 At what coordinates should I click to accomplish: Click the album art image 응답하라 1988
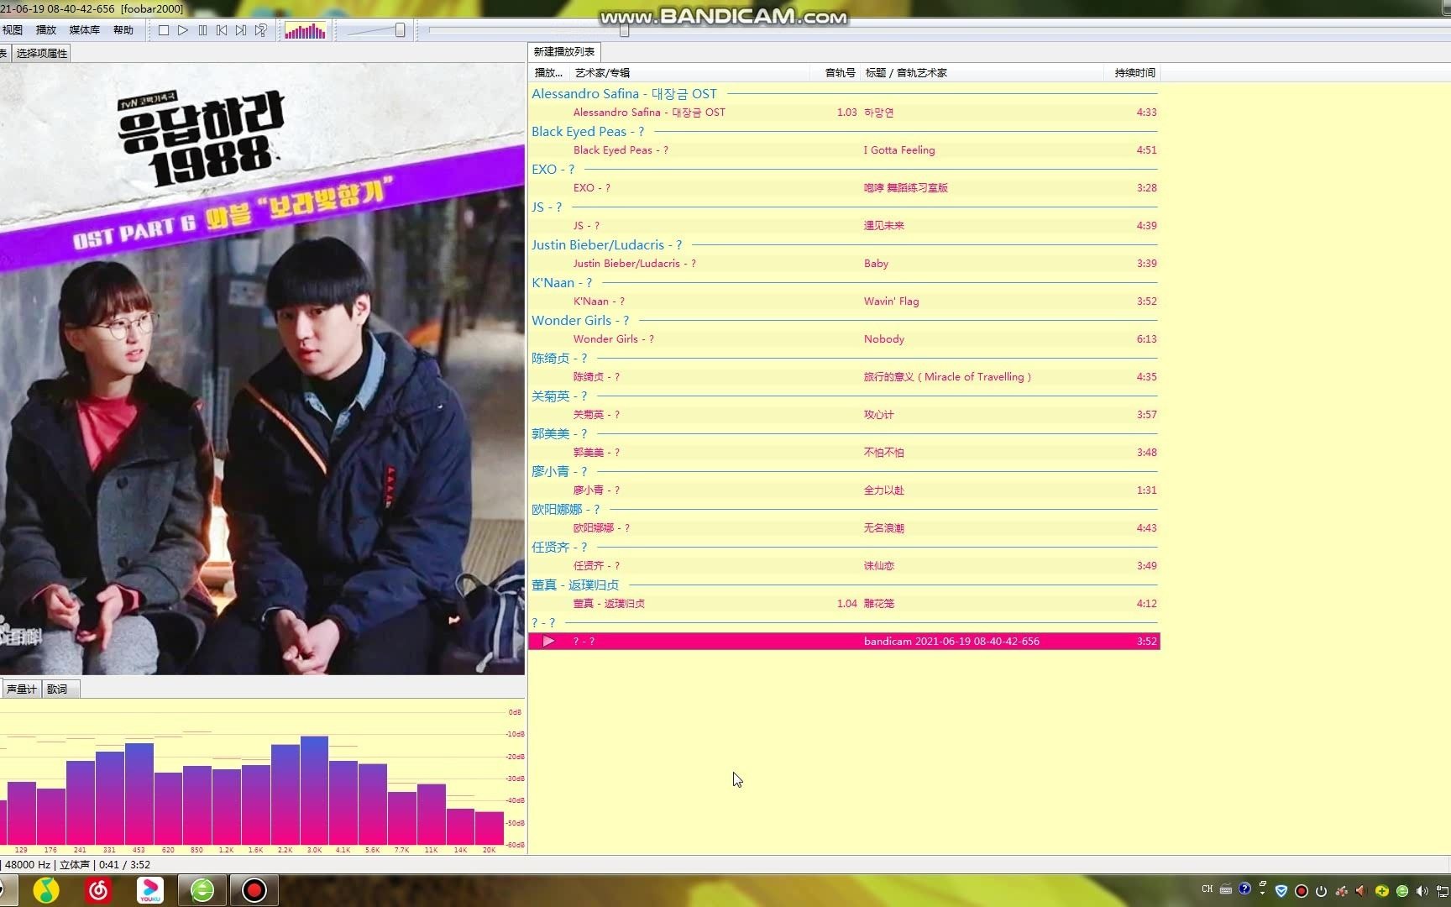[x=262, y=370]
